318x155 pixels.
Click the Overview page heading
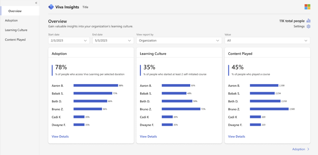click(58, 21)
